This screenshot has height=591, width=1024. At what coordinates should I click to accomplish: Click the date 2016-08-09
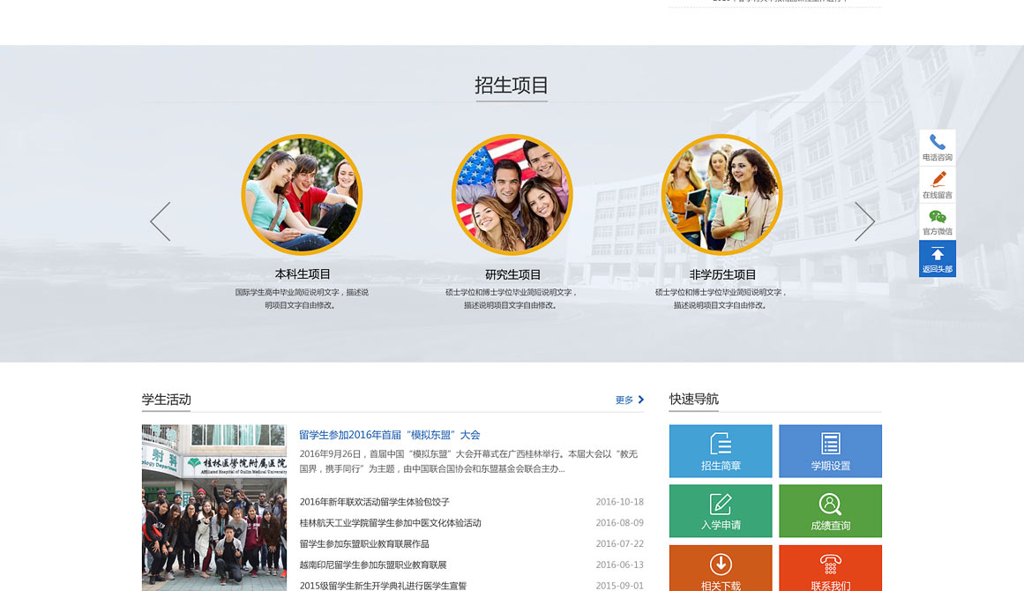[620, 522]
